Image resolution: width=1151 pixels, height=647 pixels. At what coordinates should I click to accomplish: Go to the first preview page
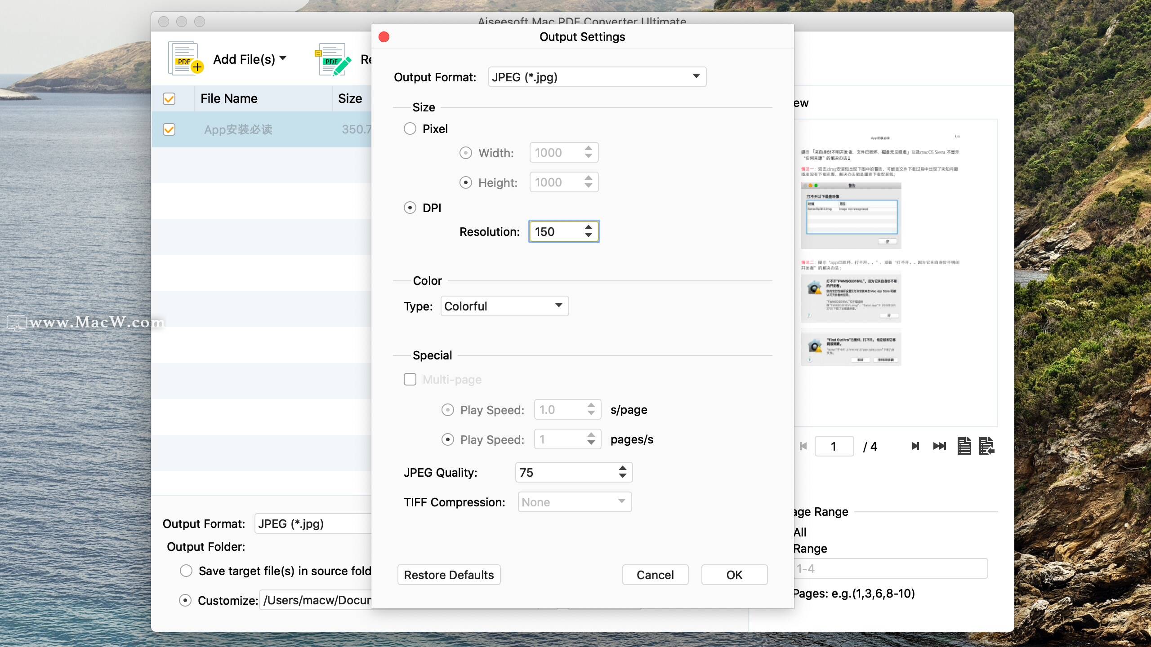(803, 446)
